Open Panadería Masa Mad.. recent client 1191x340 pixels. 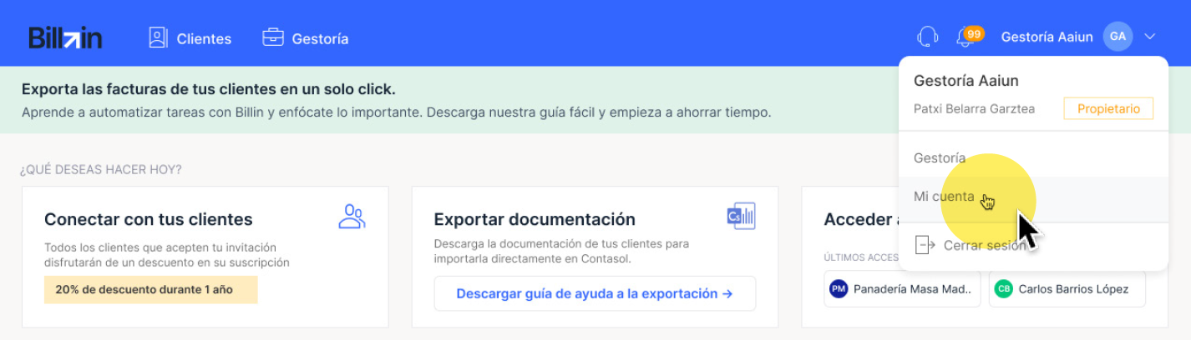(903, 289)
